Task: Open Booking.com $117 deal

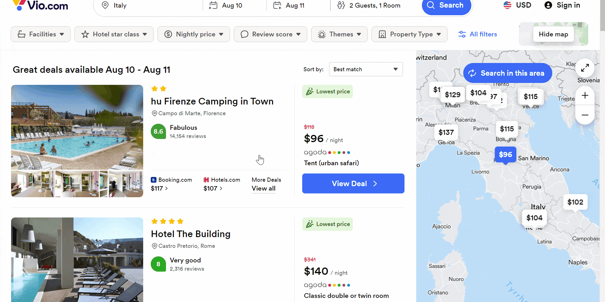Action: pos(171,184)
